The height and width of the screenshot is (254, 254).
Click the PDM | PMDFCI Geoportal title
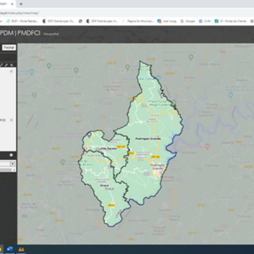(x=20, y=33)
